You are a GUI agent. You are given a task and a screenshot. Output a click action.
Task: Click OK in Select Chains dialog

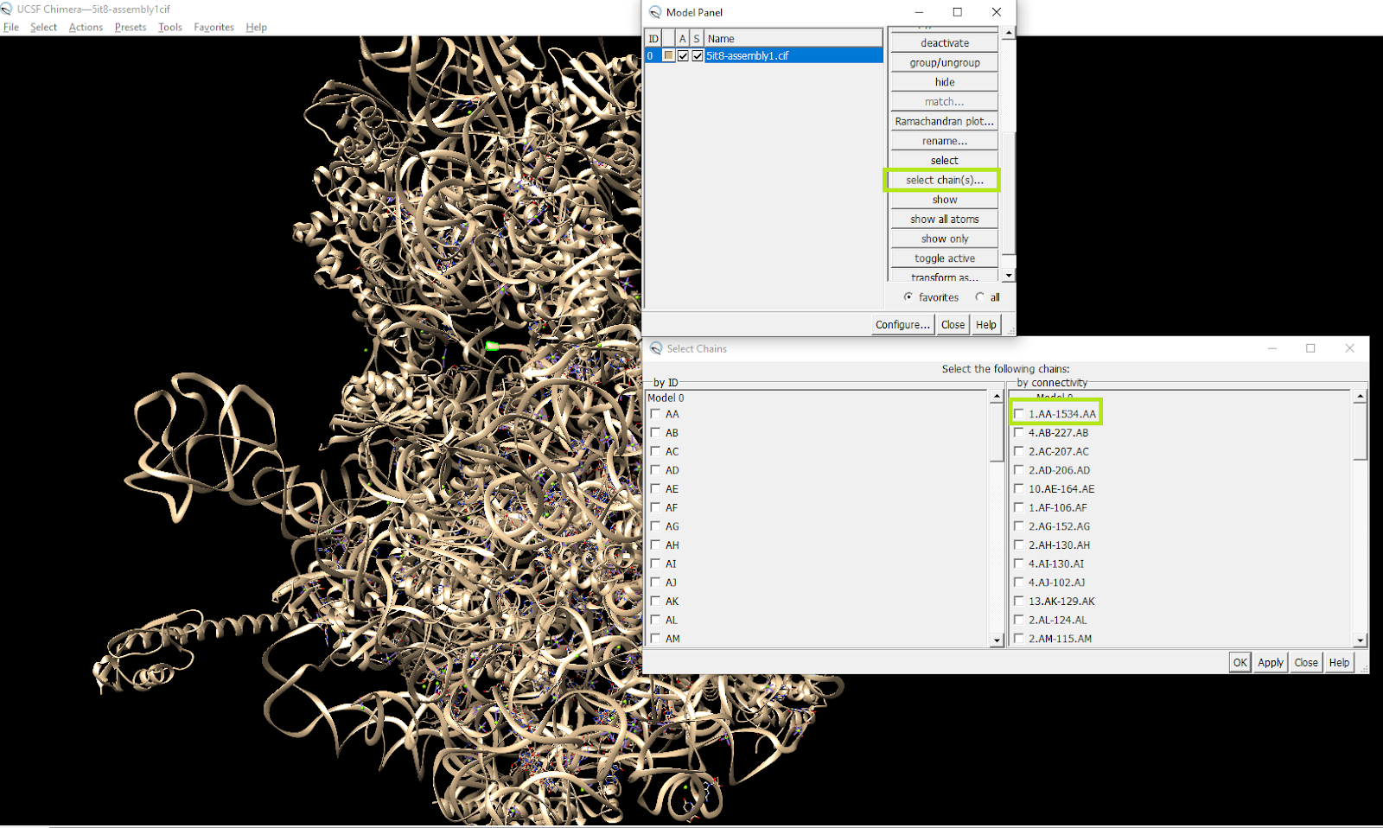[x=1240, y=663]
